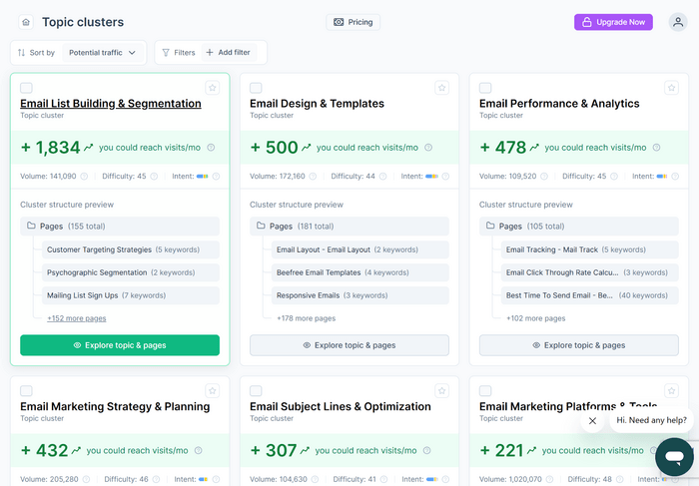Click Add filter option

[x=228, y=53]
